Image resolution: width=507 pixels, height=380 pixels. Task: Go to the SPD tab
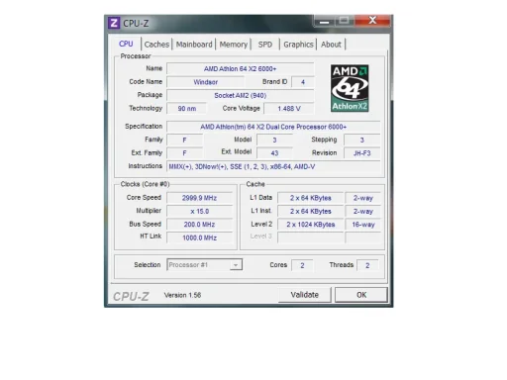pos(265,45)
